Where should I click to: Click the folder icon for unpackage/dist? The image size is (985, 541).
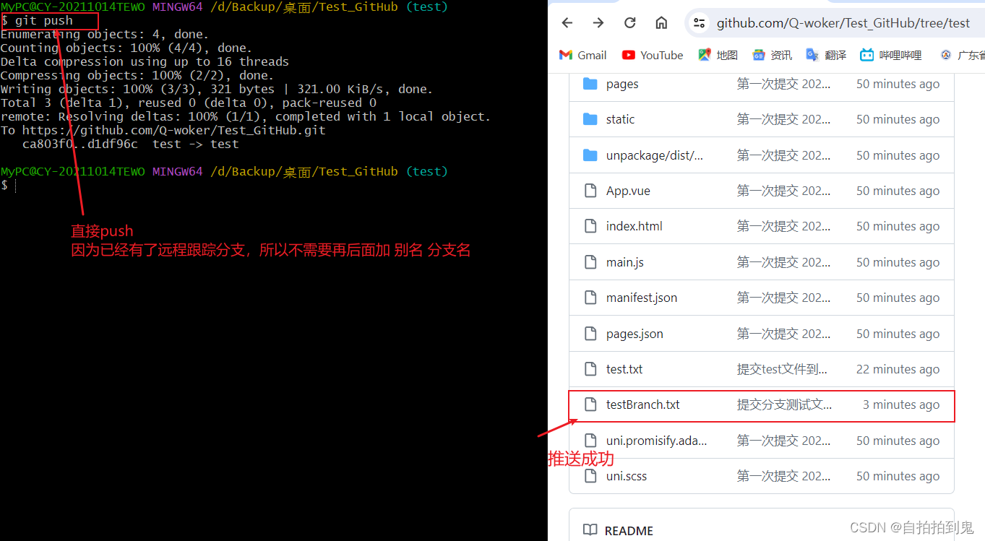coord(590,155)
